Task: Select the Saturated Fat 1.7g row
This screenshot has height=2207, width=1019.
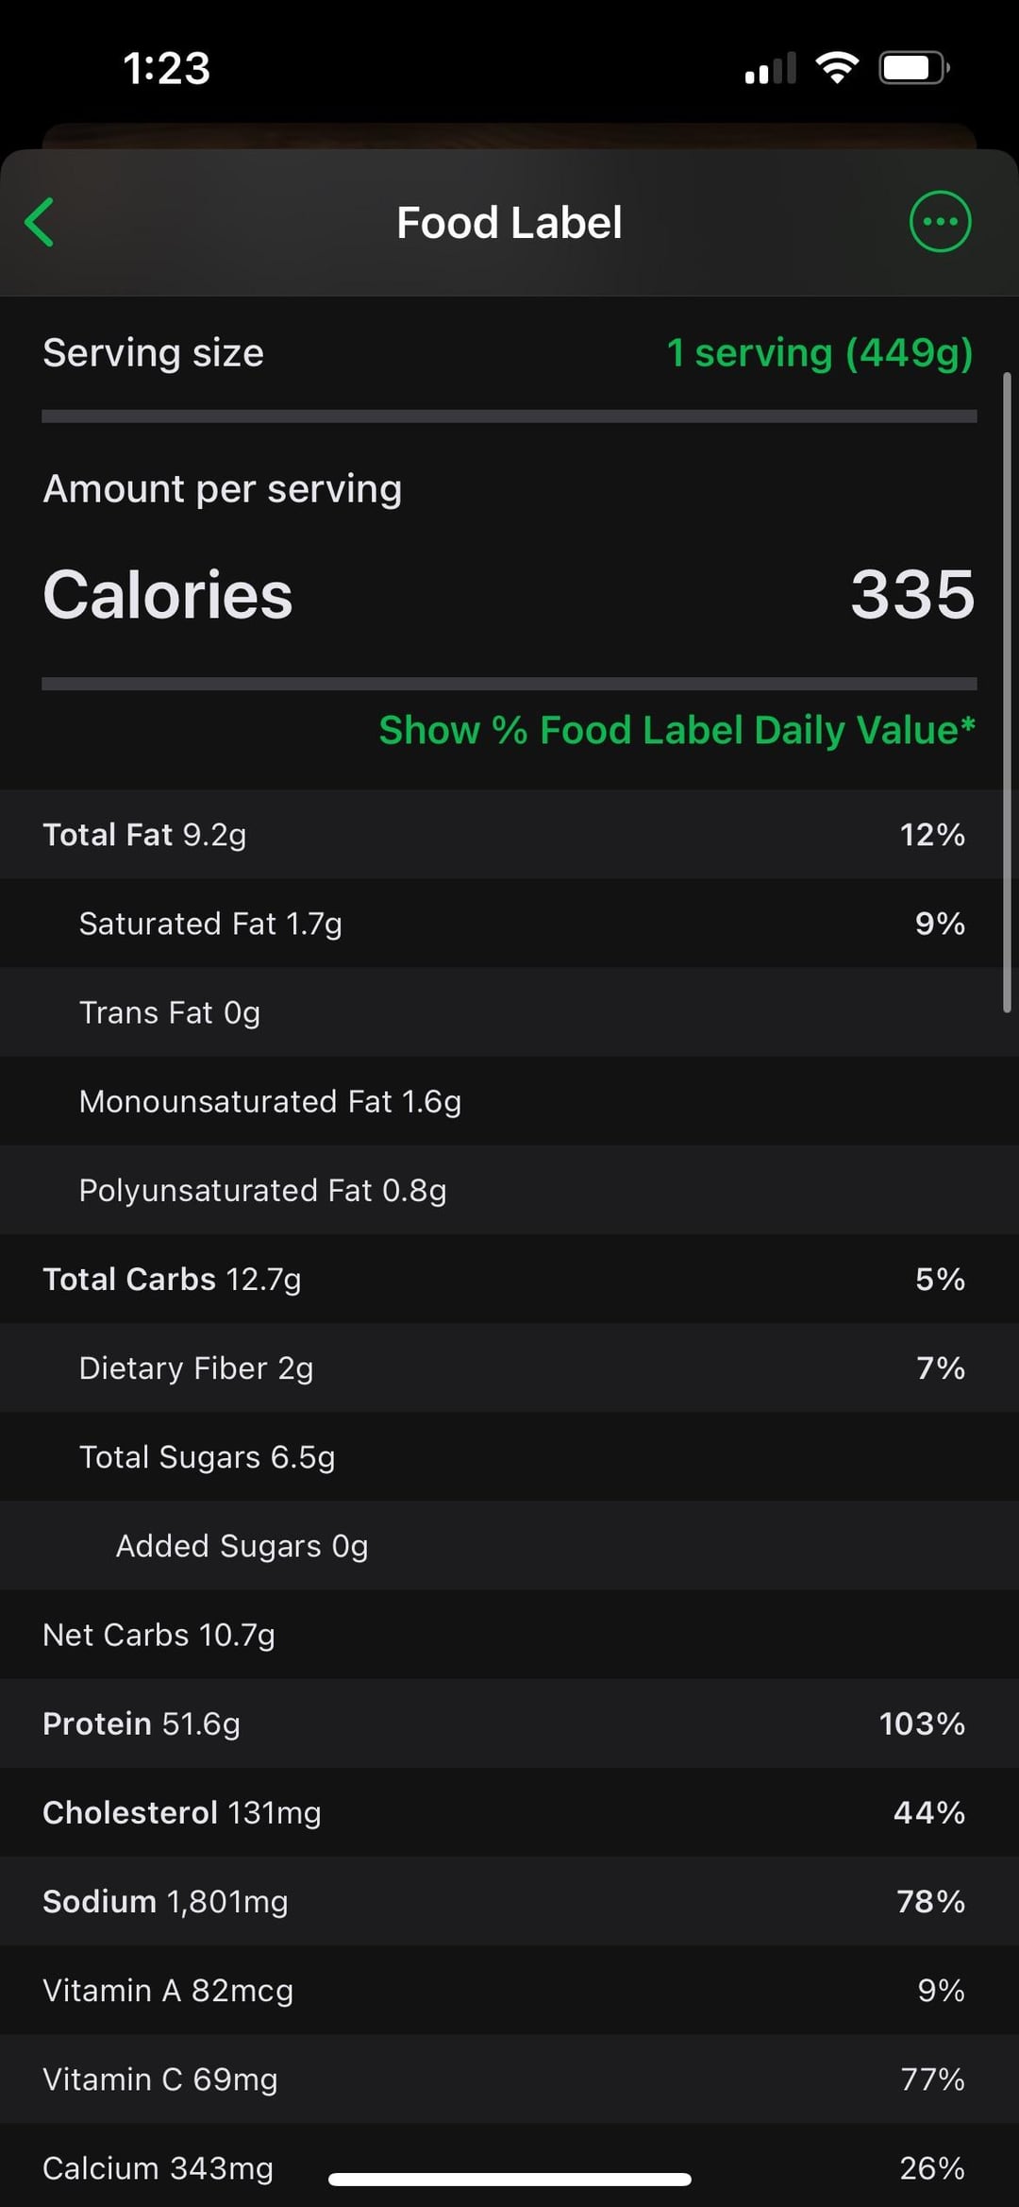Action: point(508,924)
